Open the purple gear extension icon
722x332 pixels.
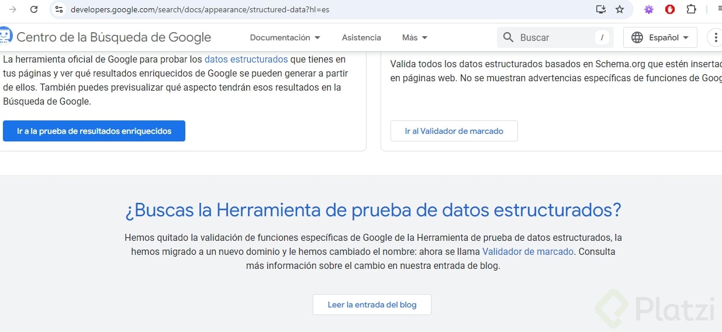click(648, 9)
